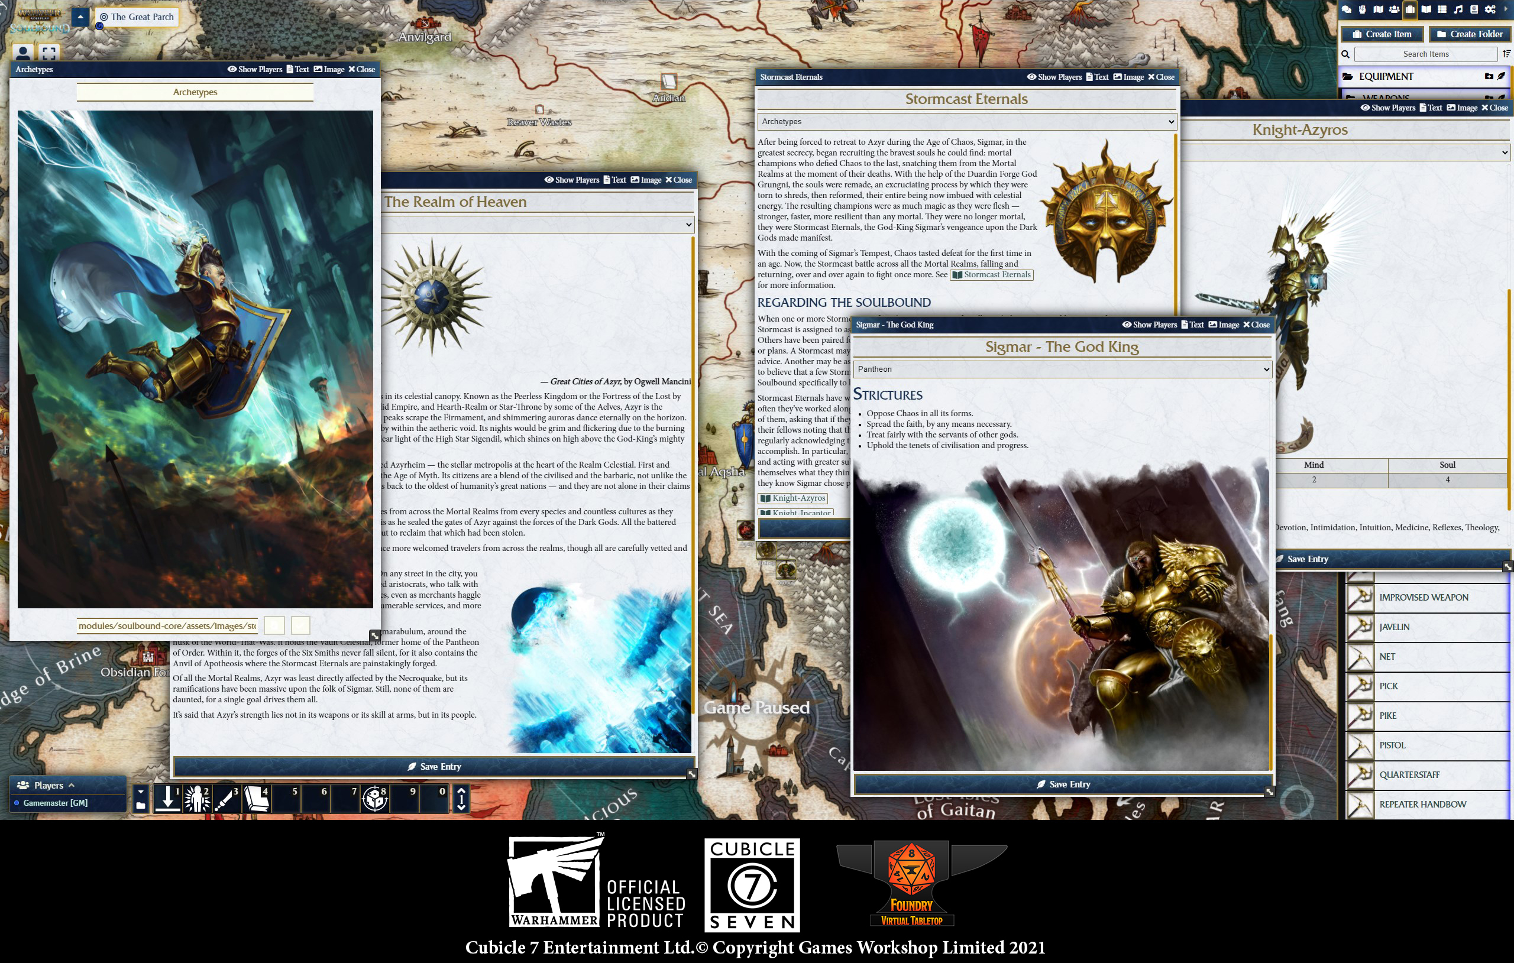Collapse the Players list chevron

coord(72,785)
